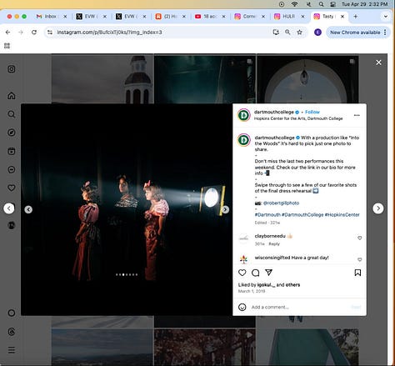The image size is (395, 366).
Task: Open Search in Instagram sidebar
Action: click(x=12, y=114)
